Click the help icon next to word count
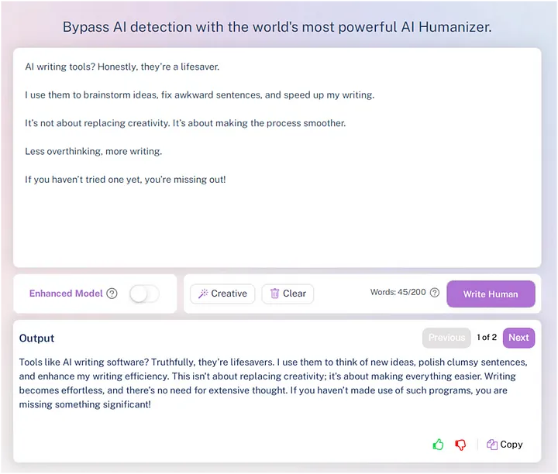 click(x=435, y=292)
